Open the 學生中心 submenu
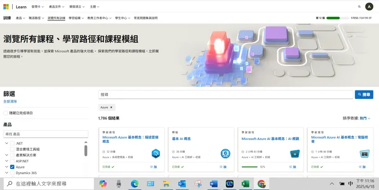 tap(122, 18)
